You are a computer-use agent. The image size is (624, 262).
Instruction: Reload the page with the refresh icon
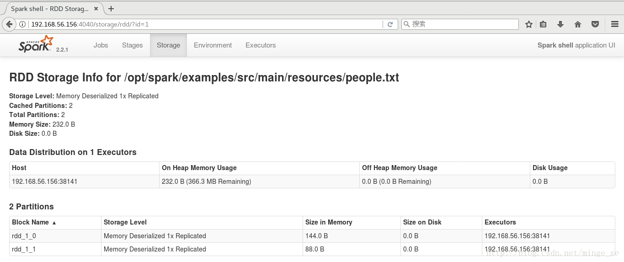390,24
